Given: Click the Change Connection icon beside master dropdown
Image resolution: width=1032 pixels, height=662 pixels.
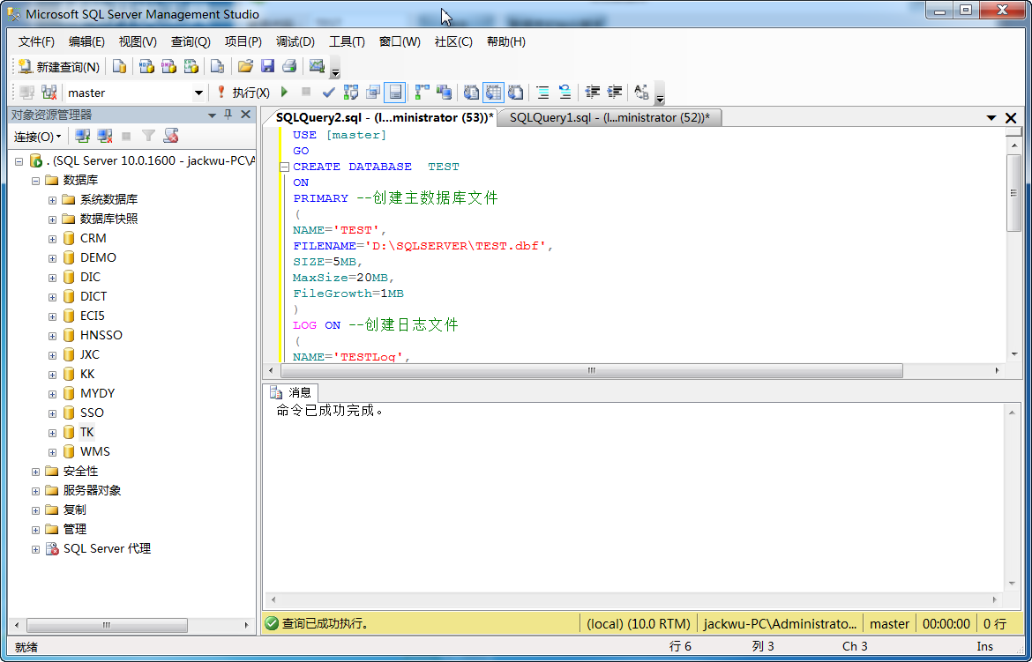Looking at the screenshot, I should coord(49,93).
